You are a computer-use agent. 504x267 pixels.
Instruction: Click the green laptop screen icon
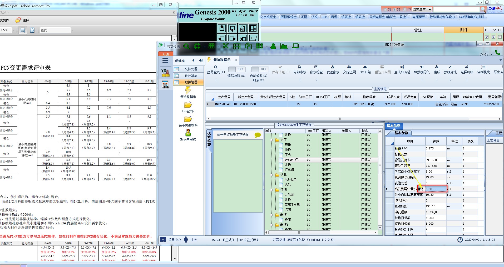tap(296, 46)
